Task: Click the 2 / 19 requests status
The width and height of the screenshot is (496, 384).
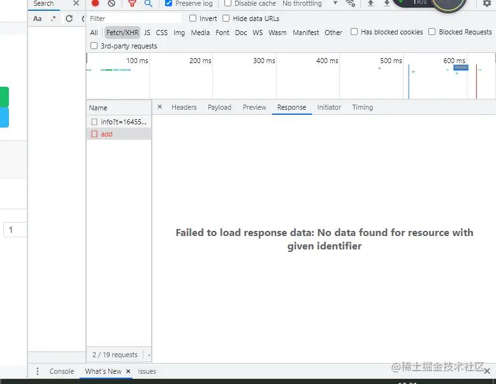Action: pyautogui.click(x=115, y=355)
